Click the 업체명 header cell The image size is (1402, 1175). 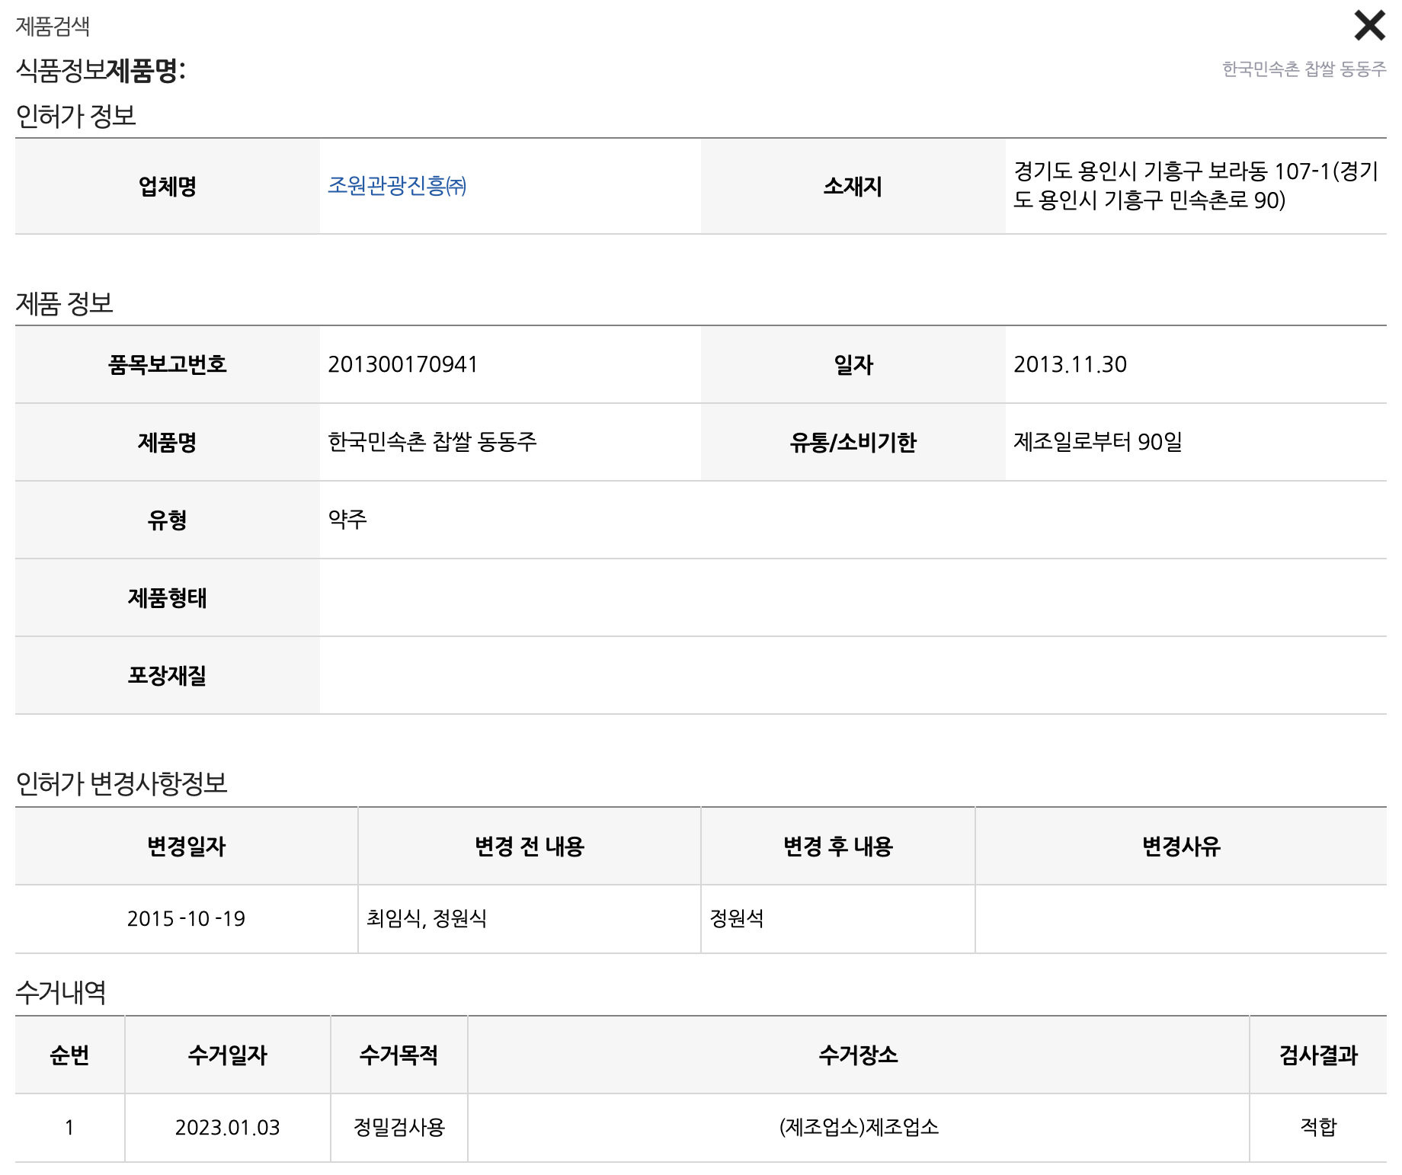pos(168,186)
